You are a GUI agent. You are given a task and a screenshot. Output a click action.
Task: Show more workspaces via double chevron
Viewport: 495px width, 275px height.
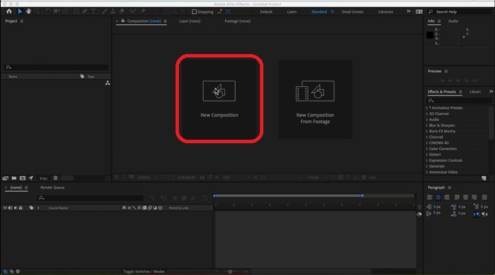pyautogui.click(x=409, y=11)
